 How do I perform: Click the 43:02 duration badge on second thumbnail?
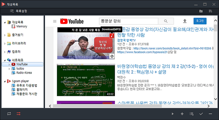(110, 94)
